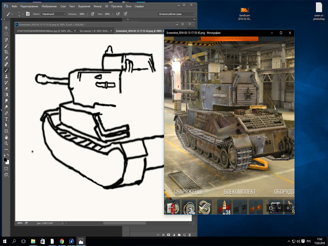Click the foreground color swatch
Screen dimensions: 328x246
[x=5, y=160]
